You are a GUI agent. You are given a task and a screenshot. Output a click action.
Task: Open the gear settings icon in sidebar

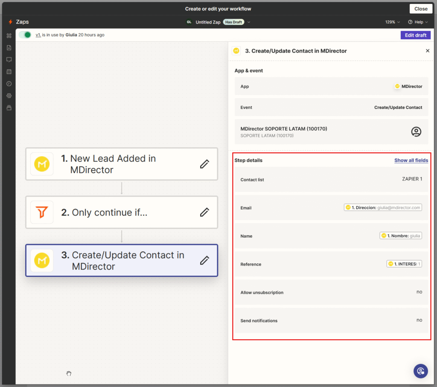(x=9, y=96)
